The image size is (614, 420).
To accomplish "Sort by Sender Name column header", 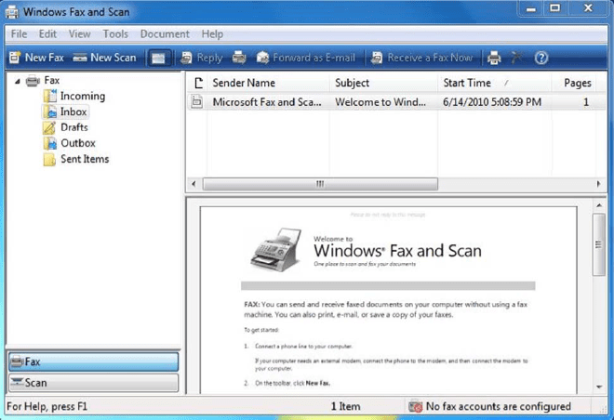I will 268,83.
